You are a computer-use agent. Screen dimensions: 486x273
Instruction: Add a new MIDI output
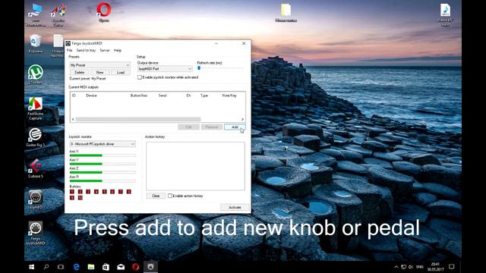(235, 127)
